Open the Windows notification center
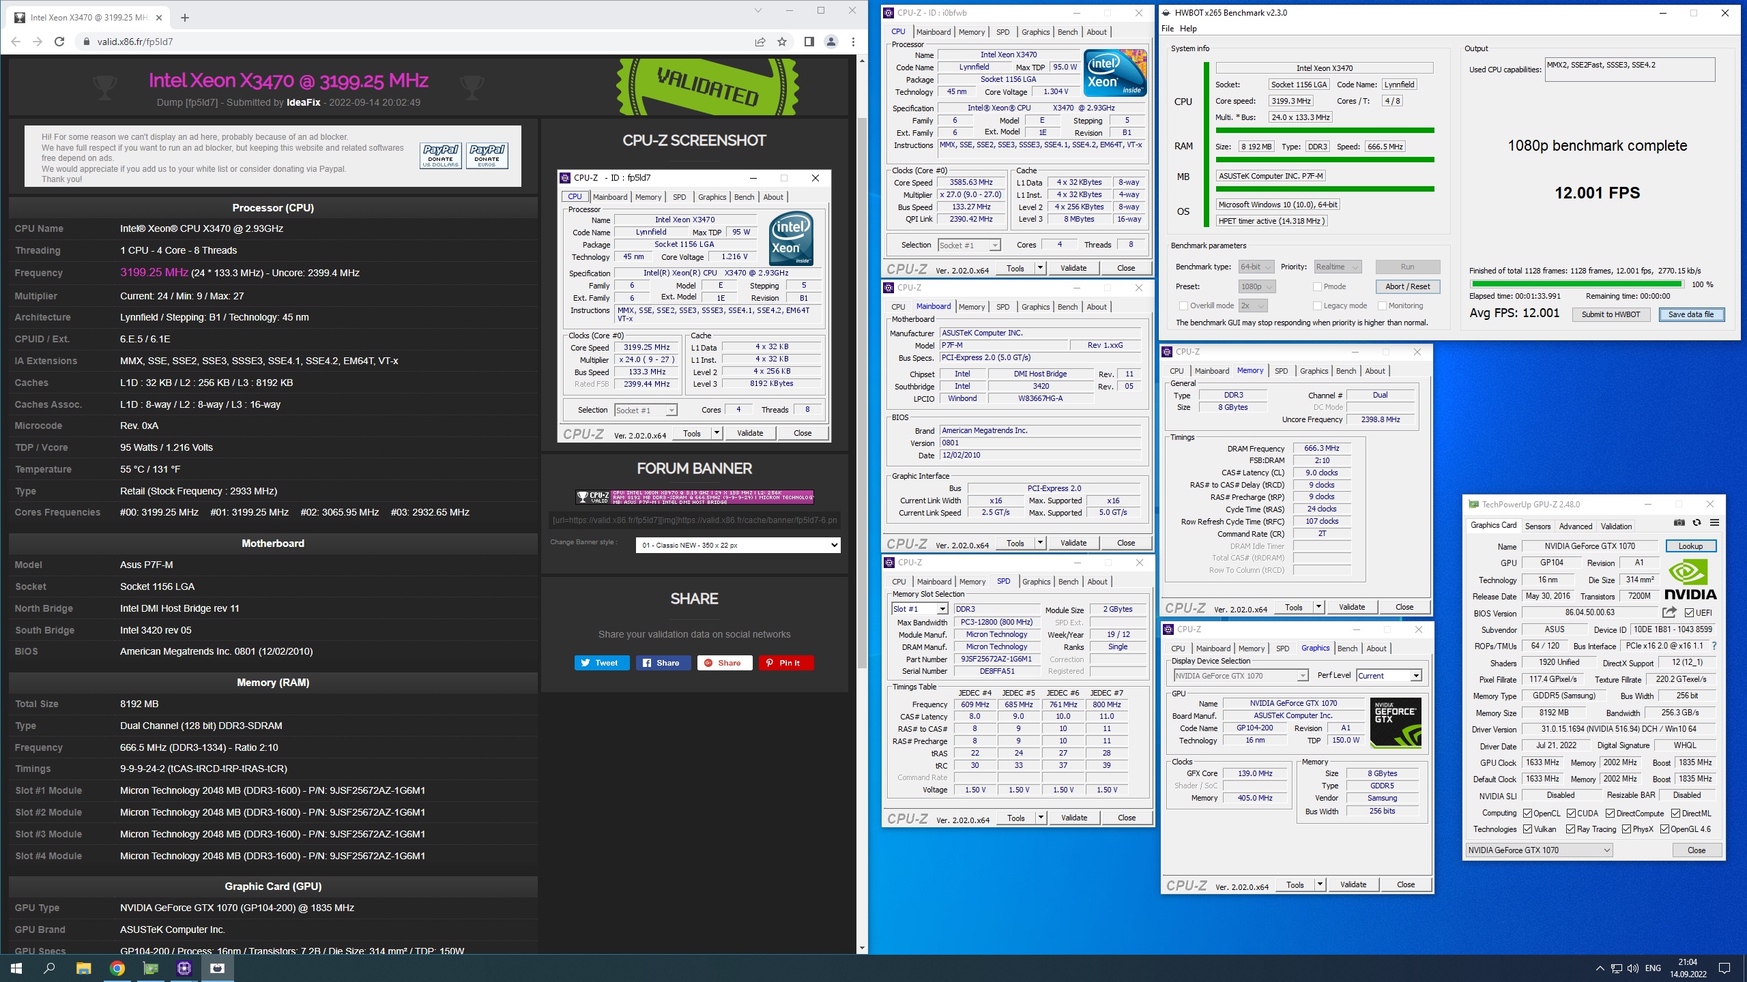Viewport: 1747px width, 982px height. coord(1724,968)
